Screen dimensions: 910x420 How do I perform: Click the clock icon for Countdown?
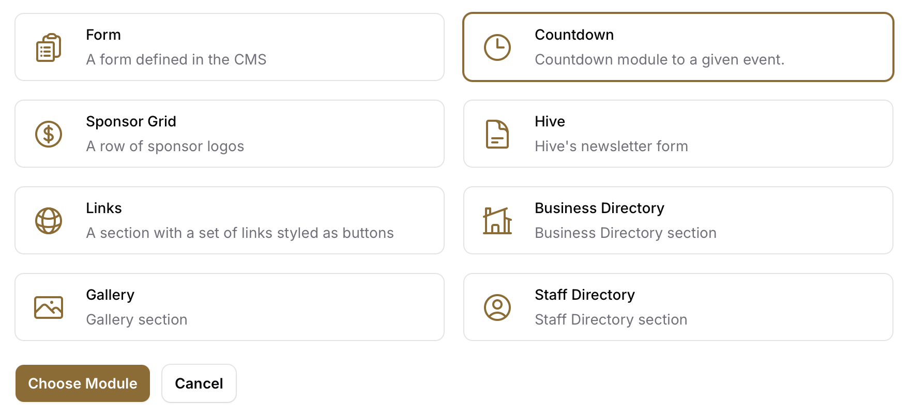click(497, 47)
